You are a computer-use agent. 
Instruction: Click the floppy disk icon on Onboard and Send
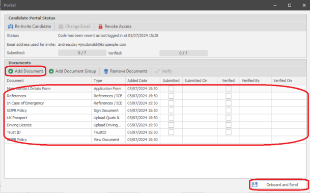(255, 184)
